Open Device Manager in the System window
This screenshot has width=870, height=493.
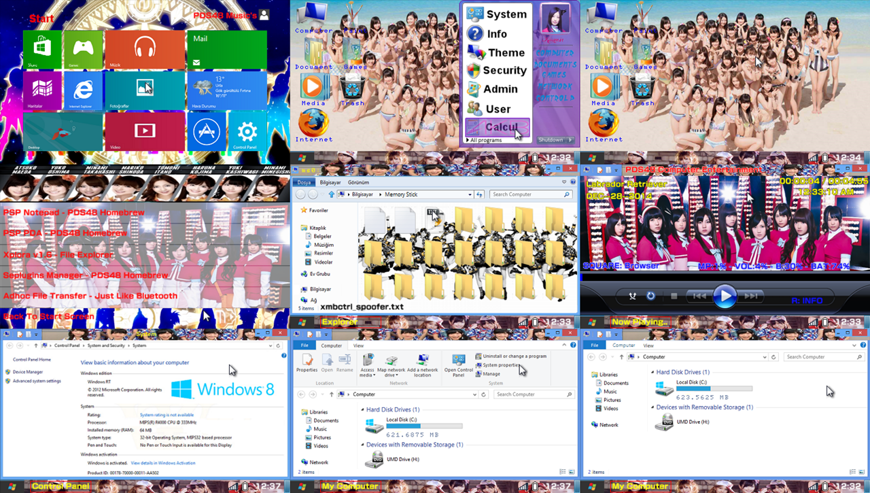coord(27,372)
